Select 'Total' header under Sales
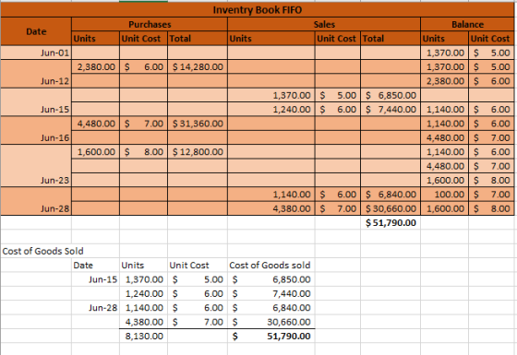Viewport: 517px width, 355px height. pos(391,39)
